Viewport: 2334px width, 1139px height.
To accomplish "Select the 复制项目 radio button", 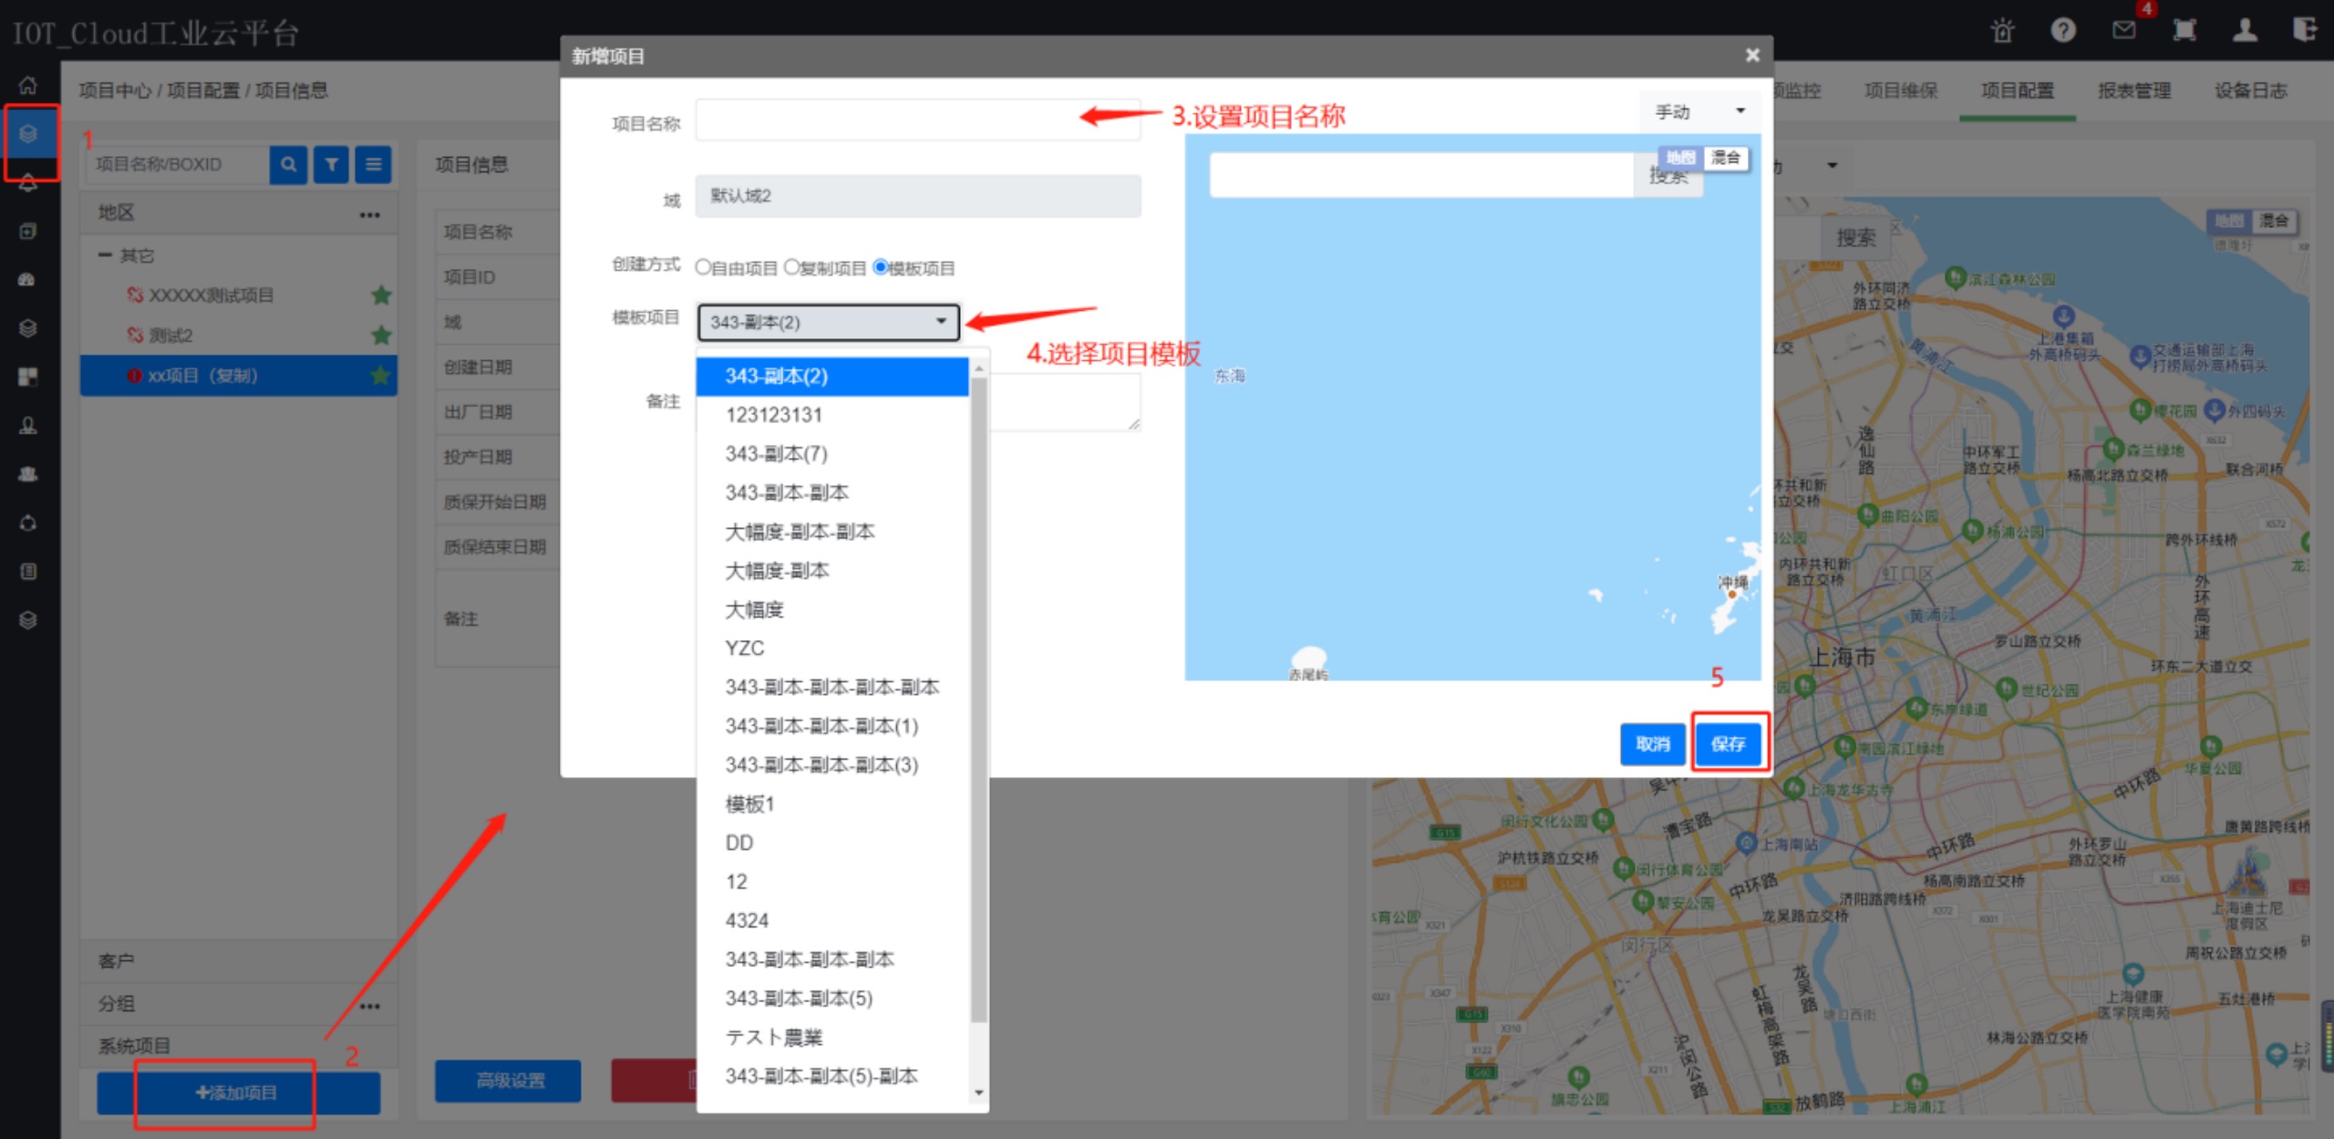I will pyautogui.click(x=791, y=267).
